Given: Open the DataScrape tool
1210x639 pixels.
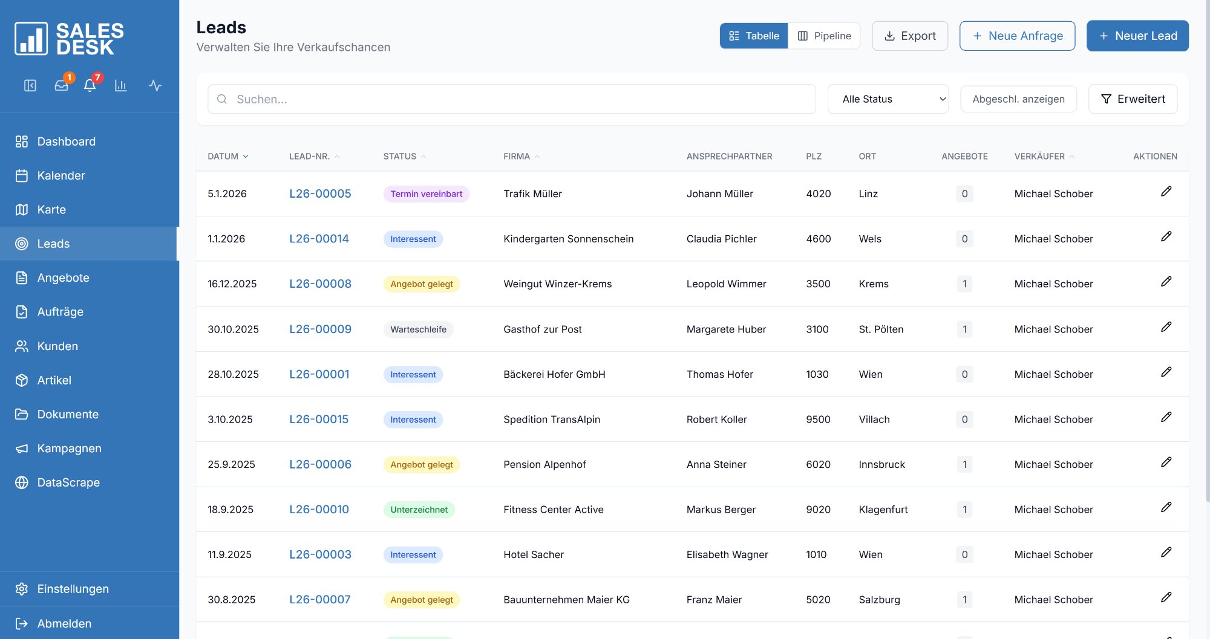Looking at the screenshot, I should coord(68,482).
